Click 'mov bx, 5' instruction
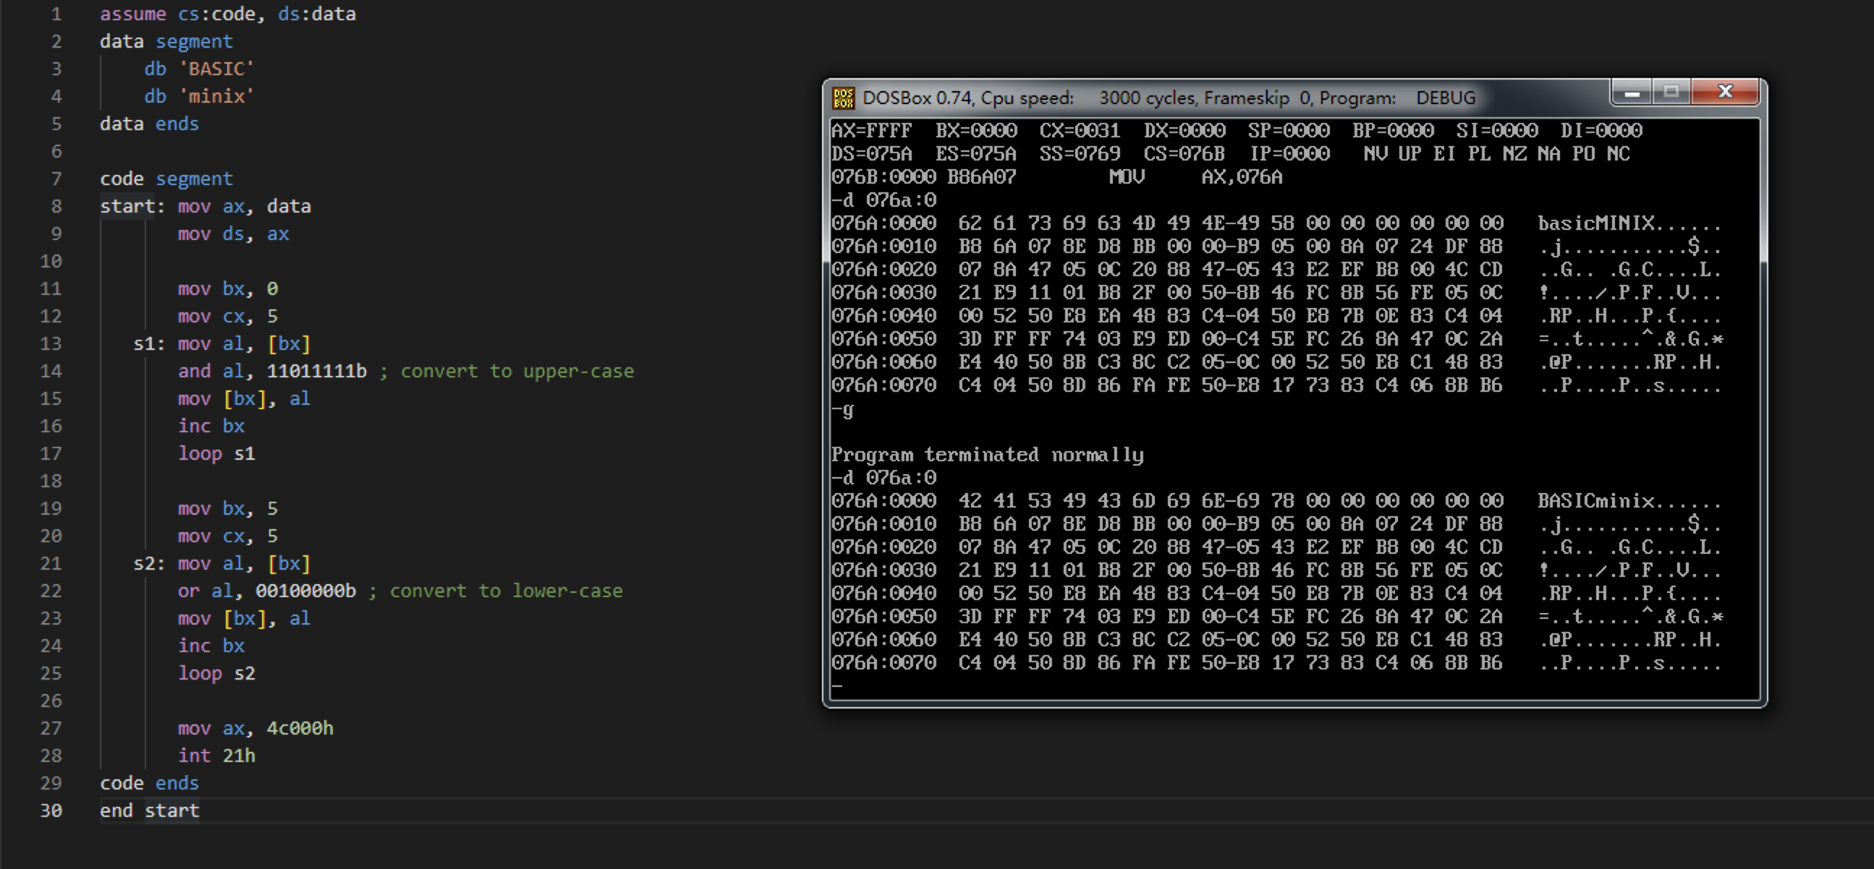The height and width of the screenshot is (869, 1874). coord(228,509)
